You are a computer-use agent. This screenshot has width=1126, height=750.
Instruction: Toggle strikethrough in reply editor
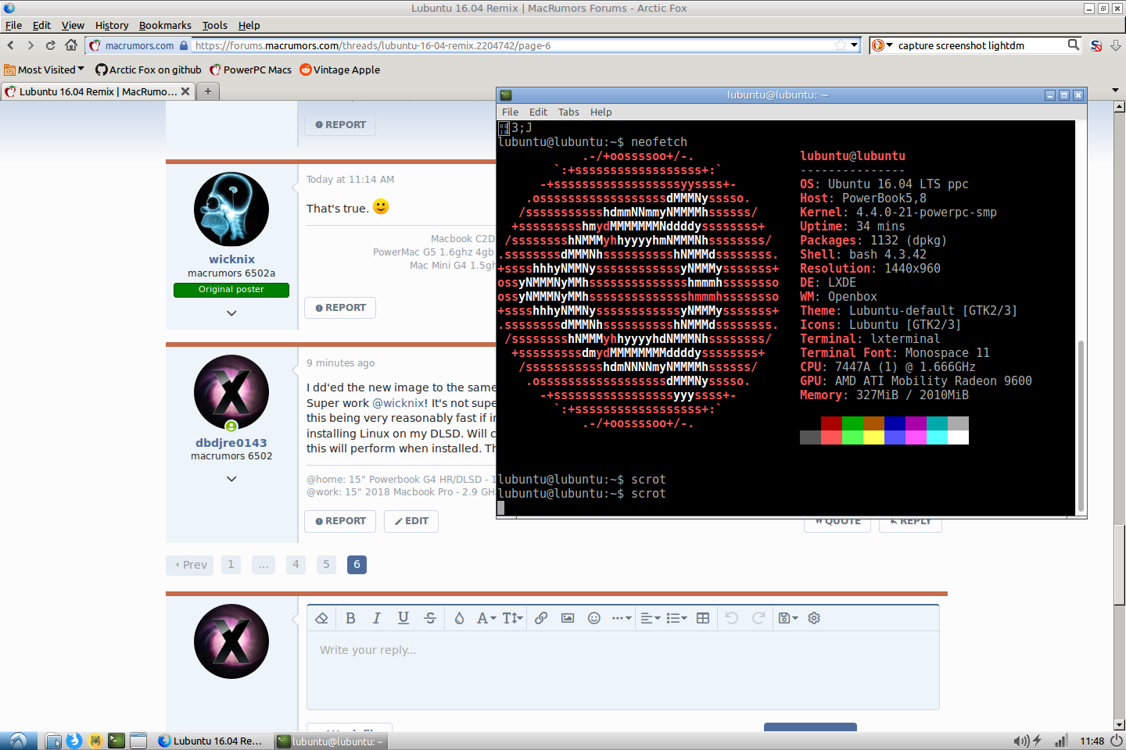click(x=430, y=618)
